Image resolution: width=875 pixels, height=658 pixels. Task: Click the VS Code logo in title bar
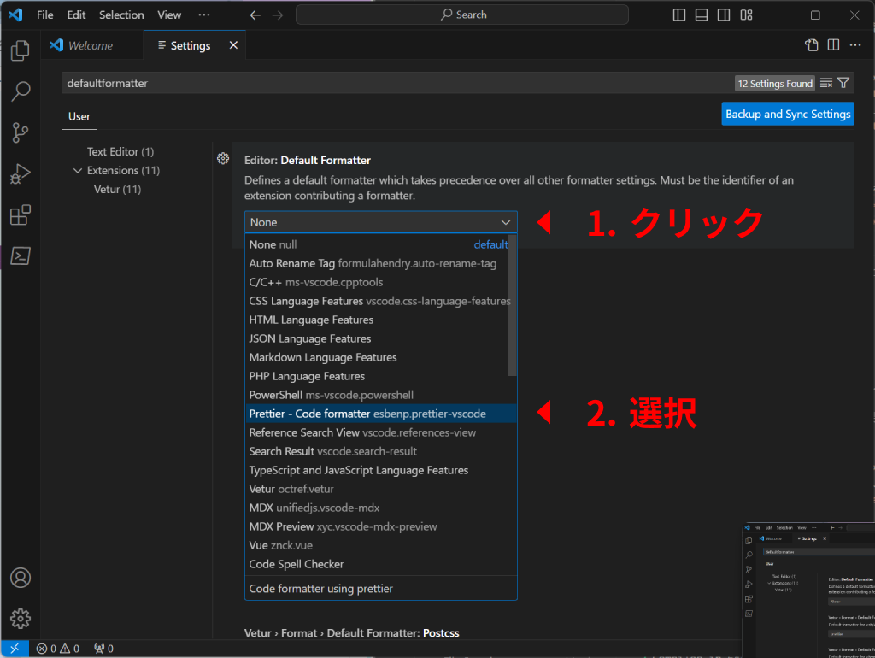point(15,15)
